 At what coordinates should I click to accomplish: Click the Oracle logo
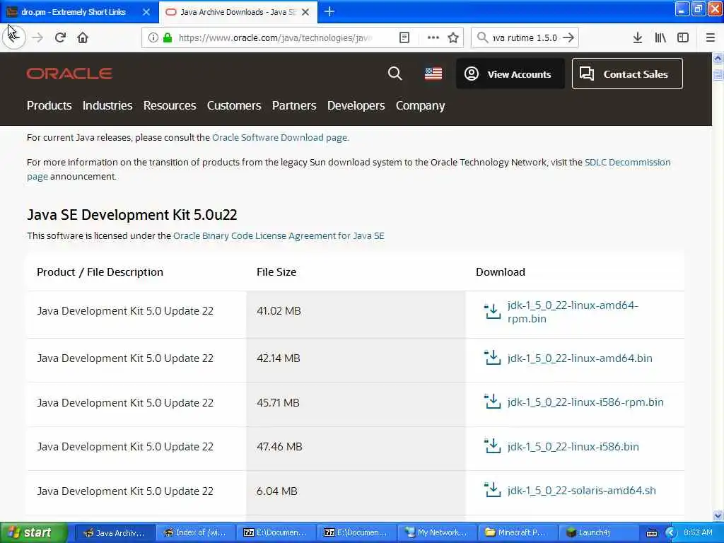69,74
